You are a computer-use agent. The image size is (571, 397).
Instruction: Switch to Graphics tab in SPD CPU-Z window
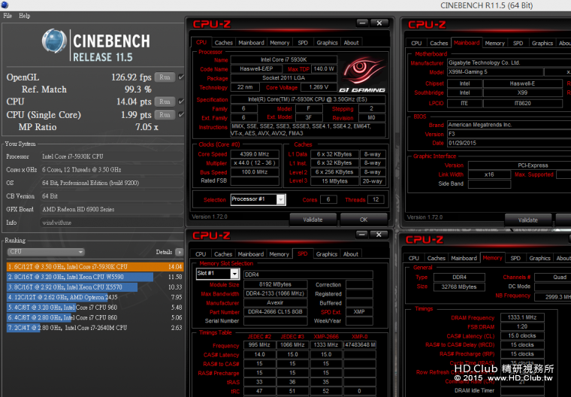(x=327, y=254)
